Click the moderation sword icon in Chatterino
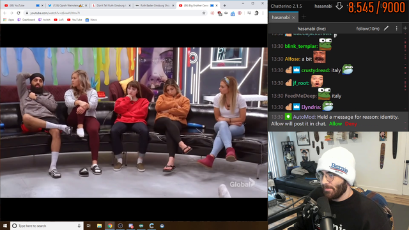 [x=386, y=28]
